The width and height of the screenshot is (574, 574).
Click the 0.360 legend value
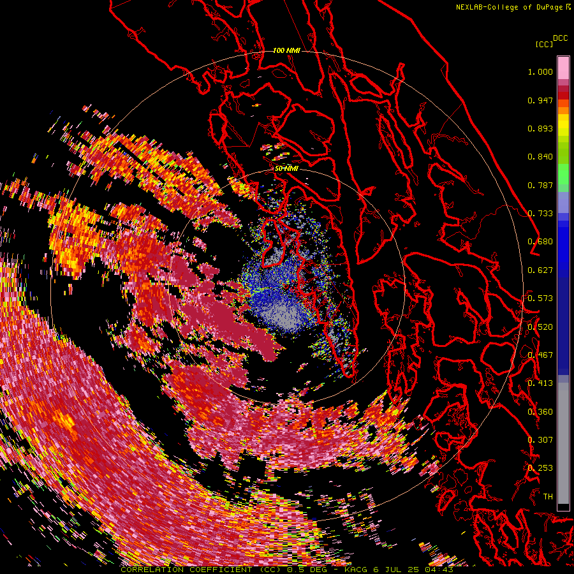pyautogui.click(x=540, y=412)
